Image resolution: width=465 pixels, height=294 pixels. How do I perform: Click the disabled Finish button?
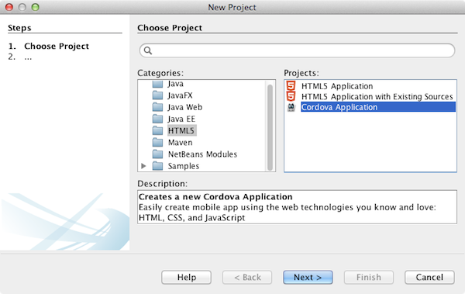point(369,278)
